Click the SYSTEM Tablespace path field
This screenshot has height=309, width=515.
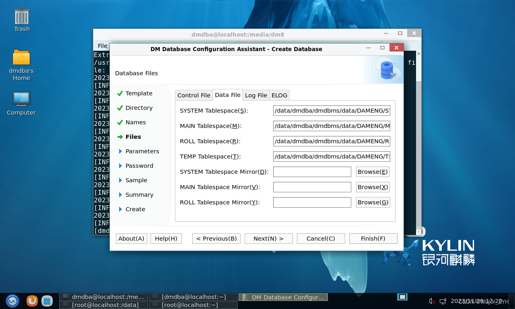tap(332, 111)
